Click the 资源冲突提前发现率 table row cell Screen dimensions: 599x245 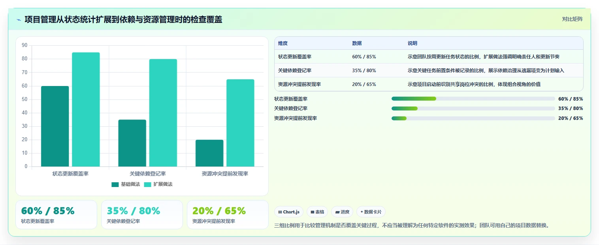coord(299,84)
